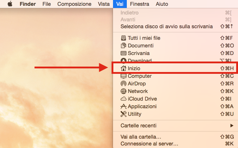Open the Composizione menu
The height and width of the screenshot is (148, 238).
click(x=74, y=4)
